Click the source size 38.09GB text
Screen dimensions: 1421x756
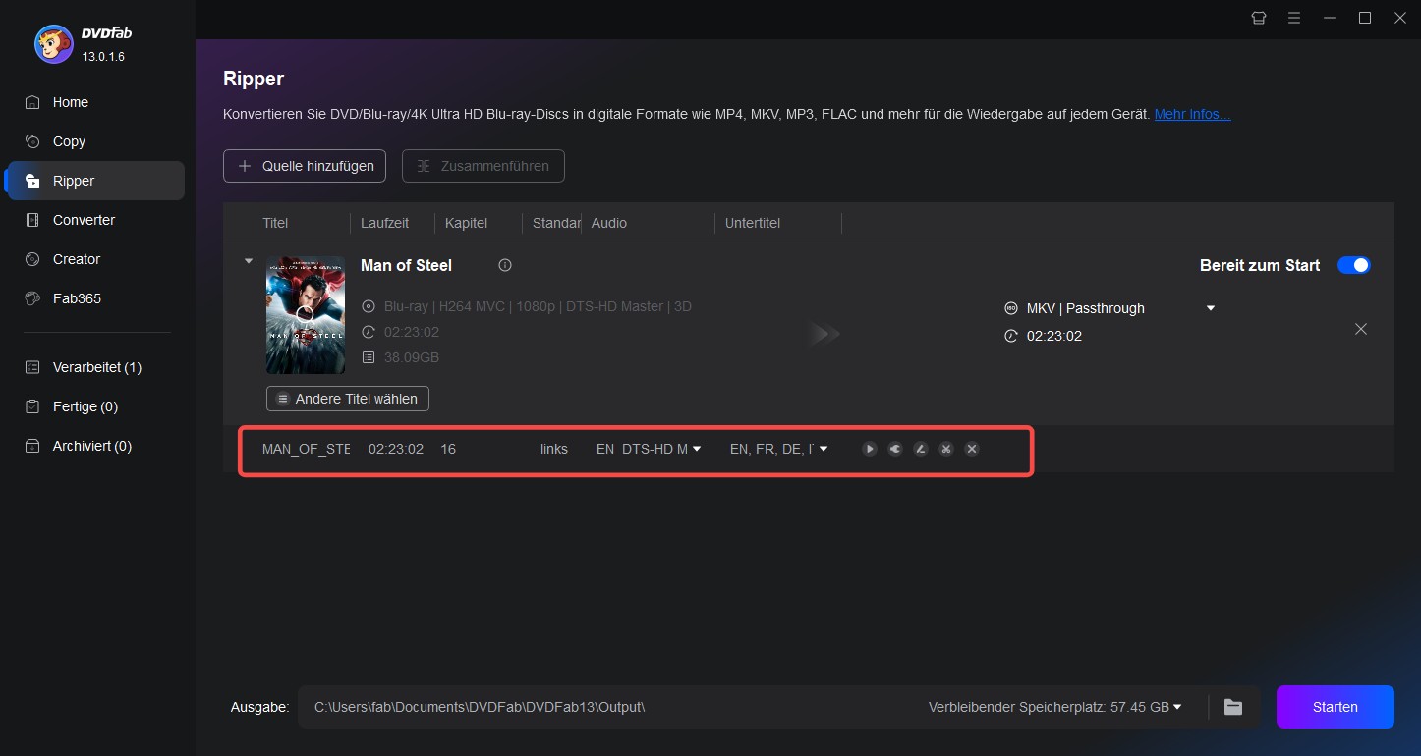click(x=412, y=357)
